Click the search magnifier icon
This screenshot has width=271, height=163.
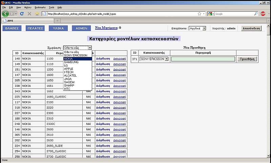click(256, 14)
